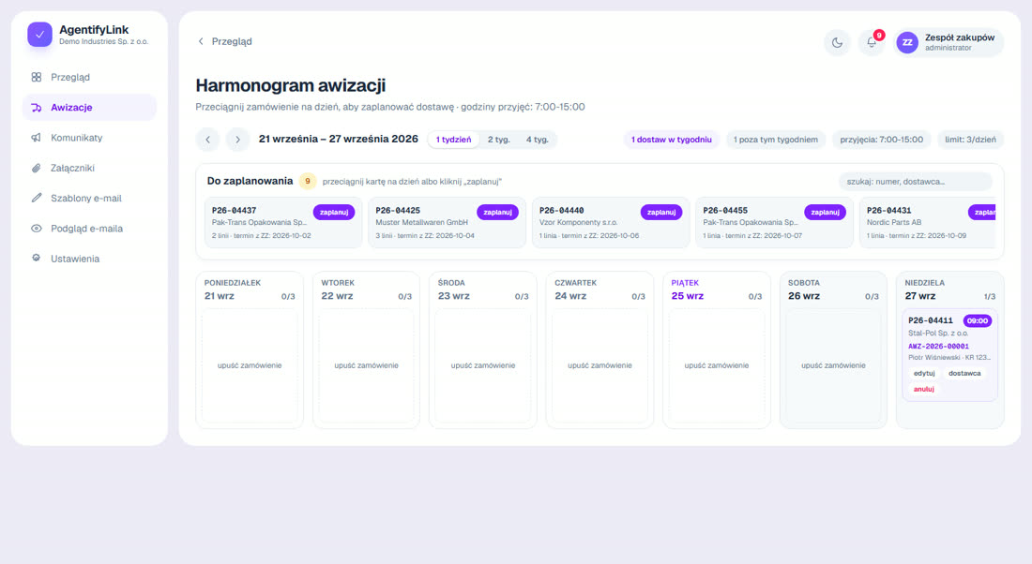Image resolution: width=1032 pixels, height=564 pixels.
Task: Click the '1 dostaw w tygodniu' chip
Action: click(672, 140)
